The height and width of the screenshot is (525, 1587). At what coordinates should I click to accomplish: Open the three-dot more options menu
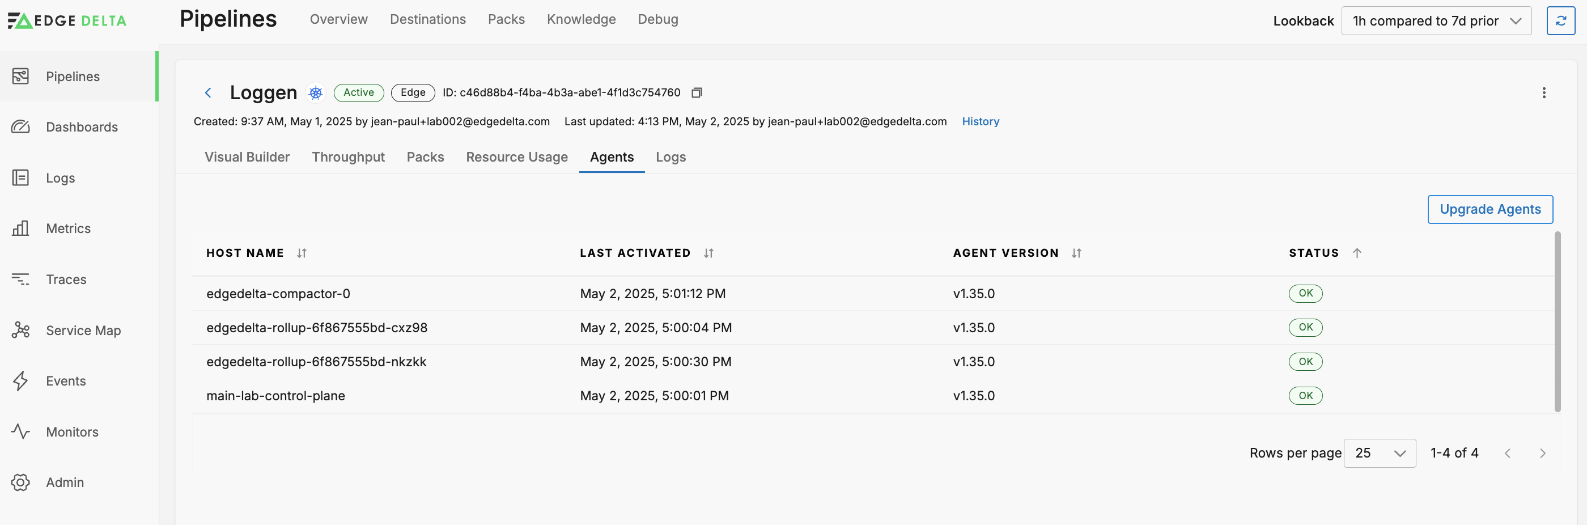(x=1543, y=93)
